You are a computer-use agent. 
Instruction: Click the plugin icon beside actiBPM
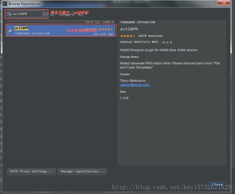coord(10,30)
